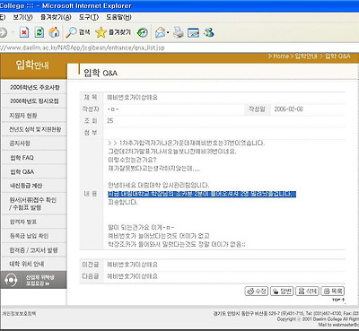Go to the Home page icon
359x331 pixels.
[x=54, y=32]
